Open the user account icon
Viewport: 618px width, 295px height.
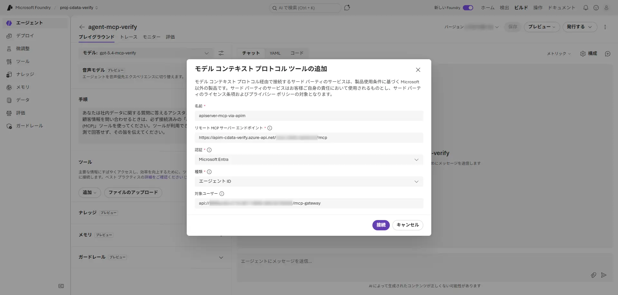point(606,8)
